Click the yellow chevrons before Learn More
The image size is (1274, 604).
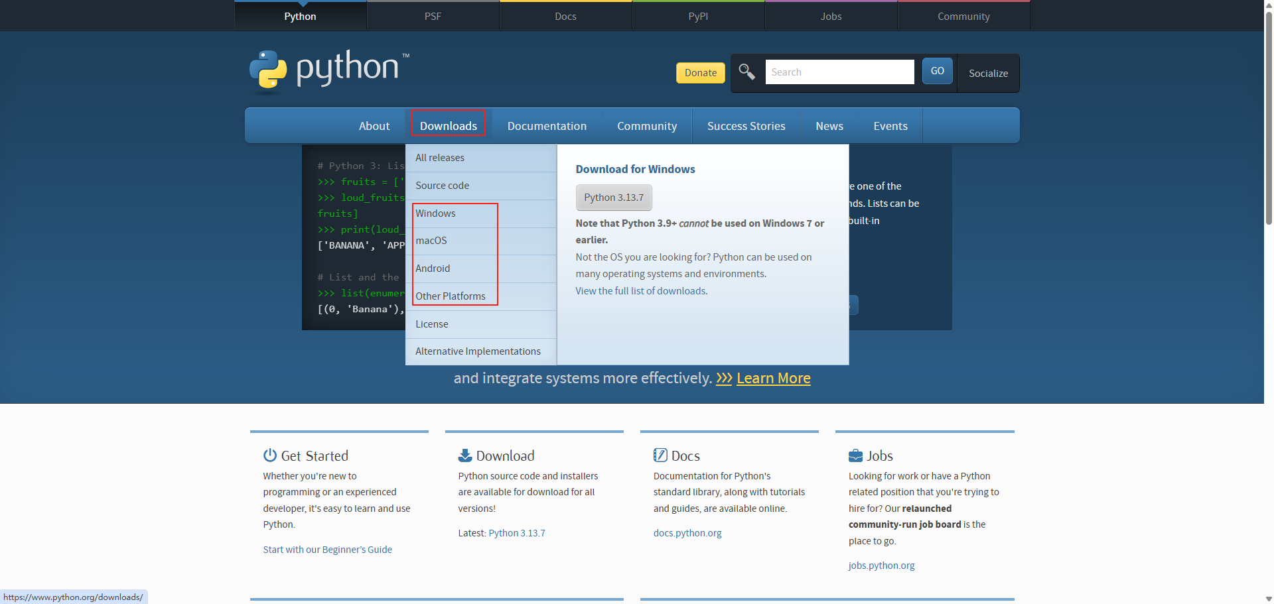[723, 378]
